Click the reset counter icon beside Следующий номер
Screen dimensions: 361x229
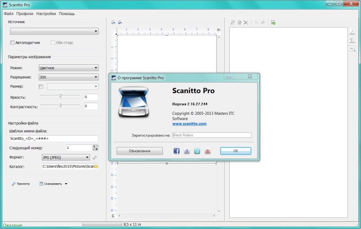pyautogui.click(x=96, y=147)
